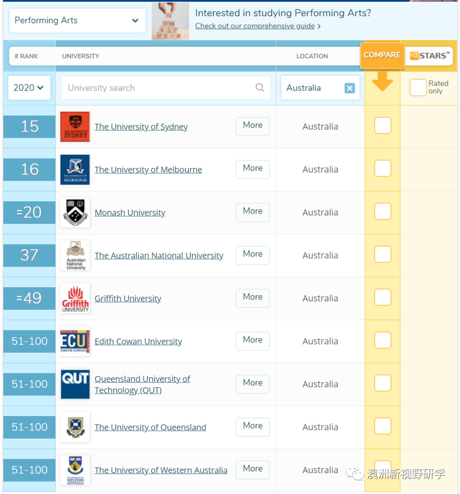Open The University of Sydney logo
The width and height of the screenshot is (460, 494).
(x=75, y=127)
